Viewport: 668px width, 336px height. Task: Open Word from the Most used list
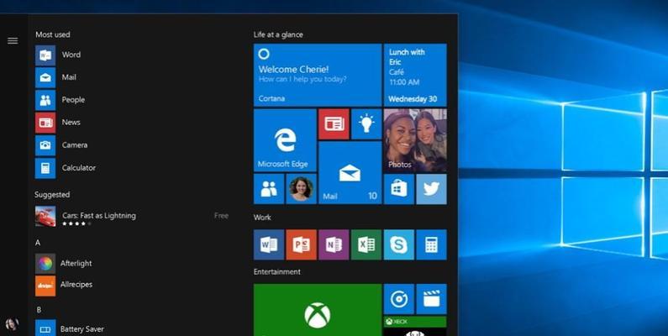click(58, 55)
